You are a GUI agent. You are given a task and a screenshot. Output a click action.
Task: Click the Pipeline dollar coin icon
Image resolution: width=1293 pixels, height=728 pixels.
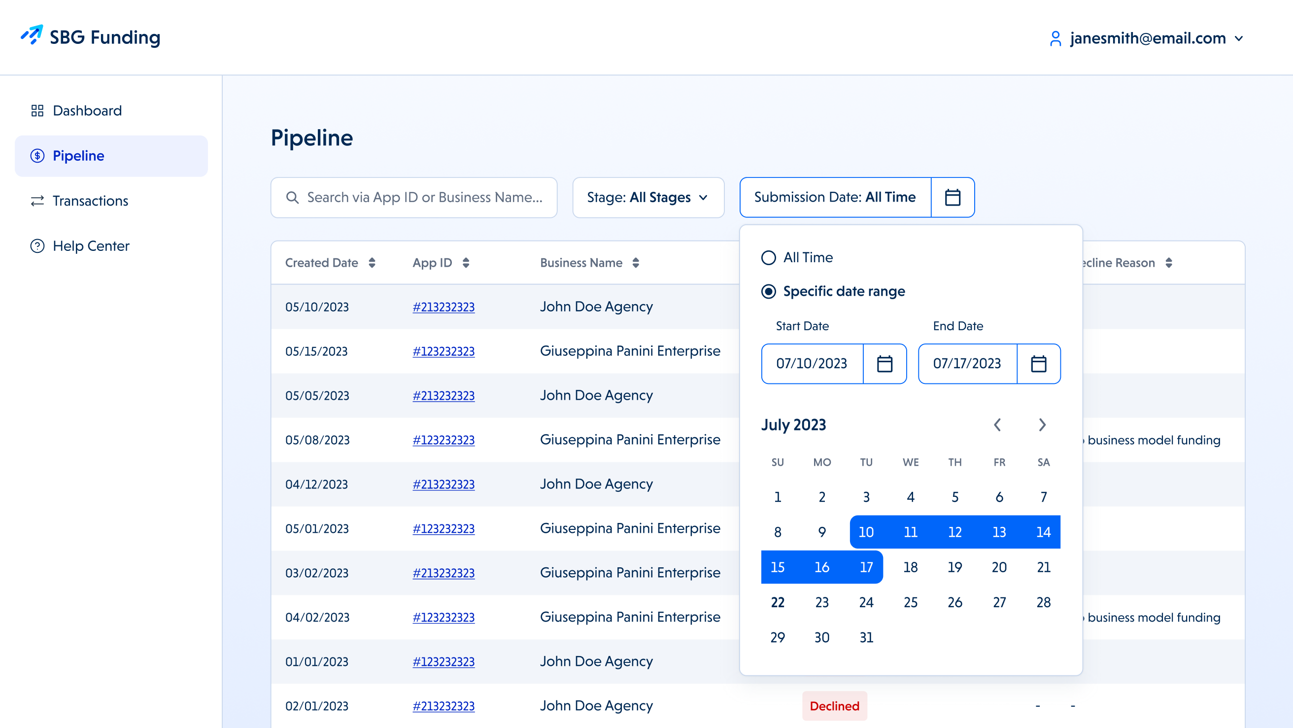(x=37, y=156)
